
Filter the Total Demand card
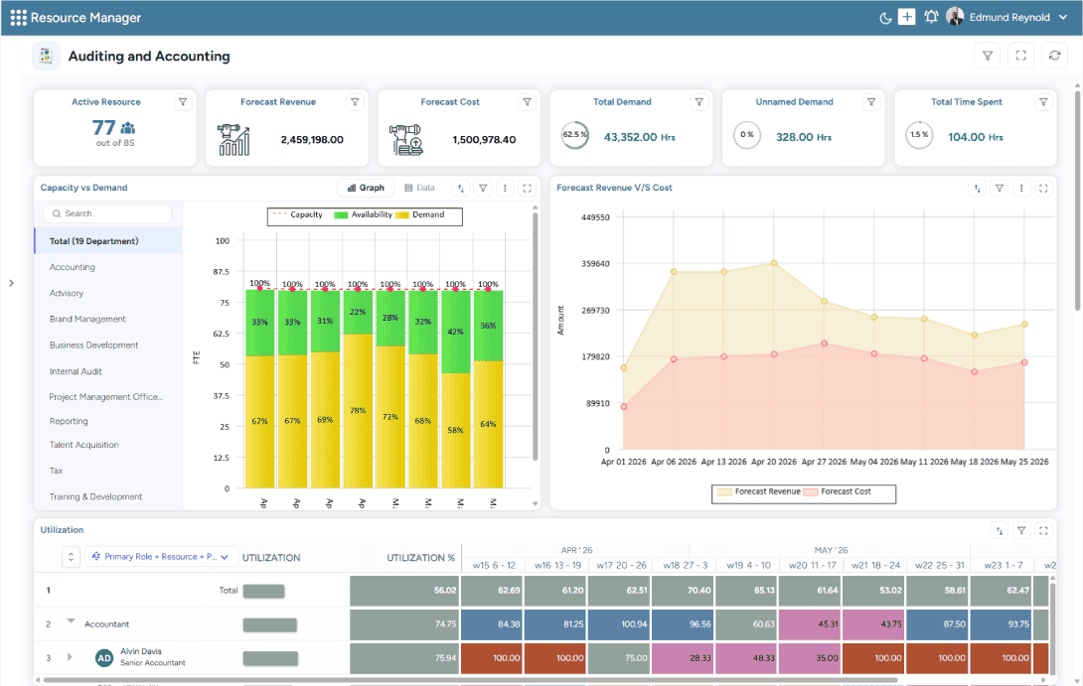(698, 102)
